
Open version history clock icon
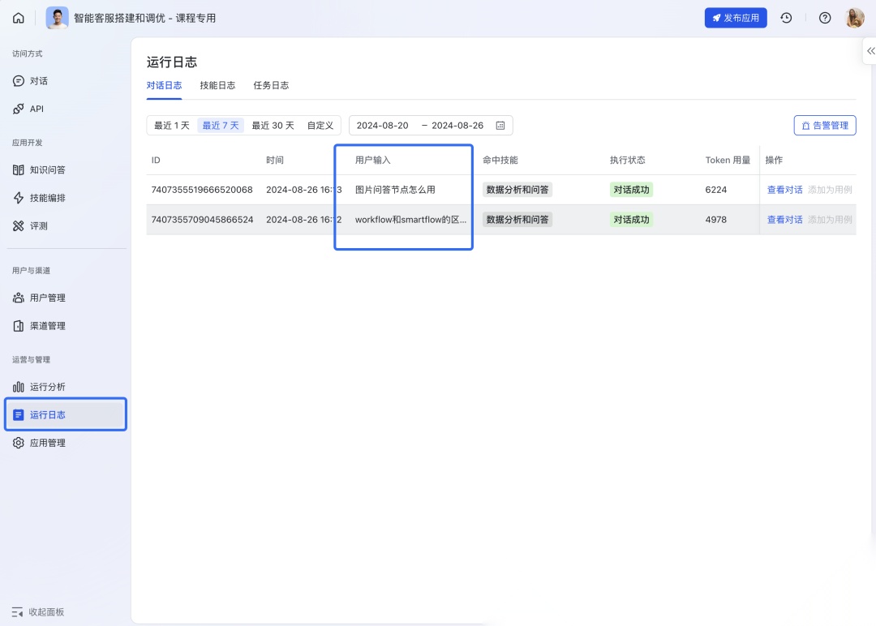[x=786, y=18]
